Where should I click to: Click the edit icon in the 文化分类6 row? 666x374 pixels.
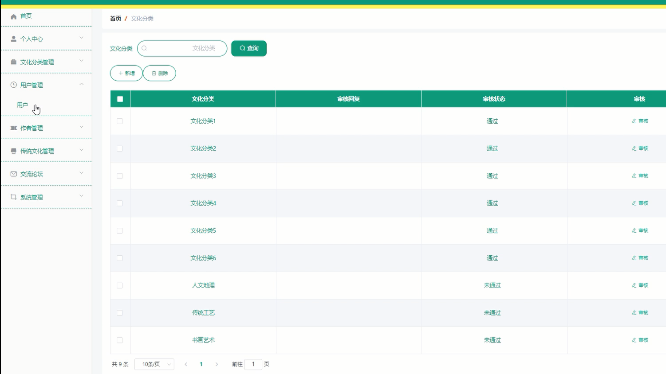[634, 258]
